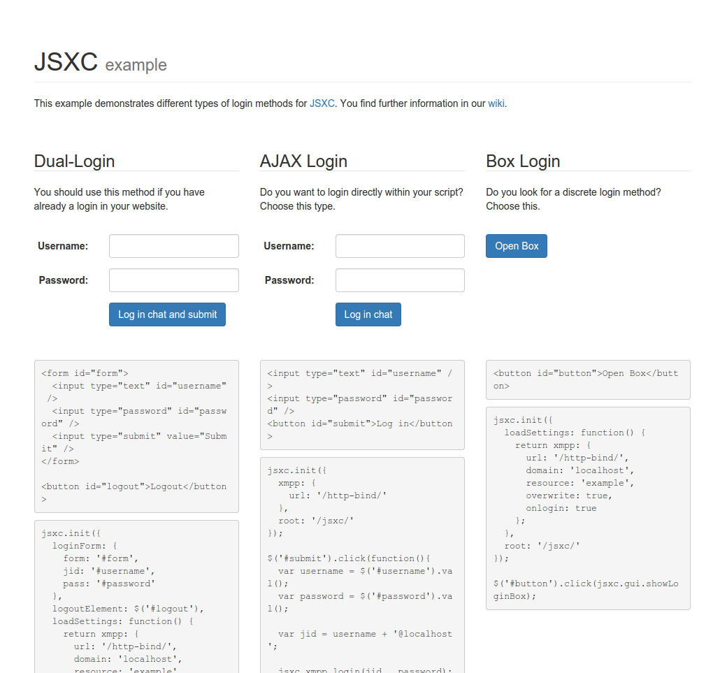Open the JSXC link in the intro text

[322, 103]
